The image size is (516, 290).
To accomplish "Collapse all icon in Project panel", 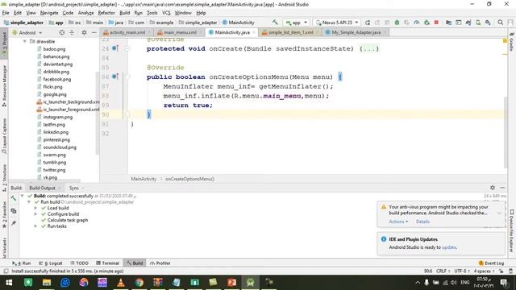I will tap(72, 32).
